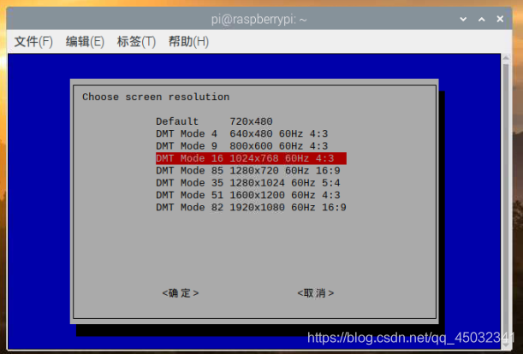
Task: Click the terminal vertical scrollbar
Action: pos(506,204)
